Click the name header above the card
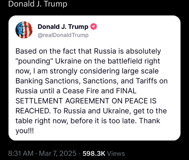Image resolution: width=189 pixels, height=160 pixels. pyautogui.click(x=38, y=4)
